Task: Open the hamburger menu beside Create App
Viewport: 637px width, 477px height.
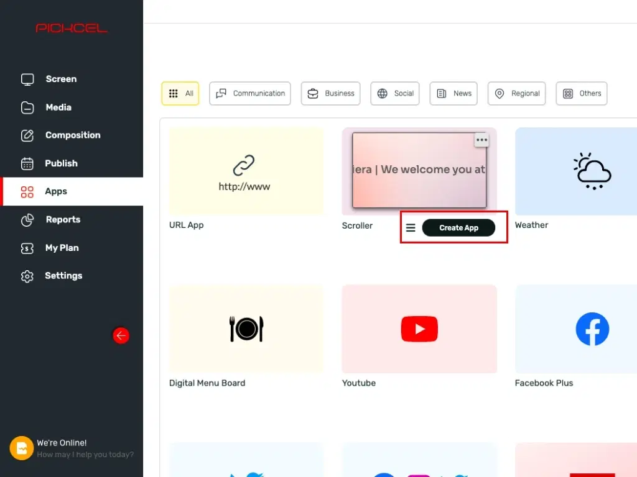Action: (x=411, y=227)
